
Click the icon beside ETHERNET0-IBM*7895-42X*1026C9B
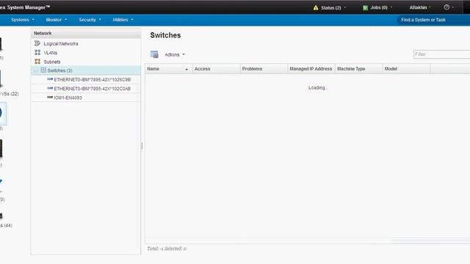point(50,79)
